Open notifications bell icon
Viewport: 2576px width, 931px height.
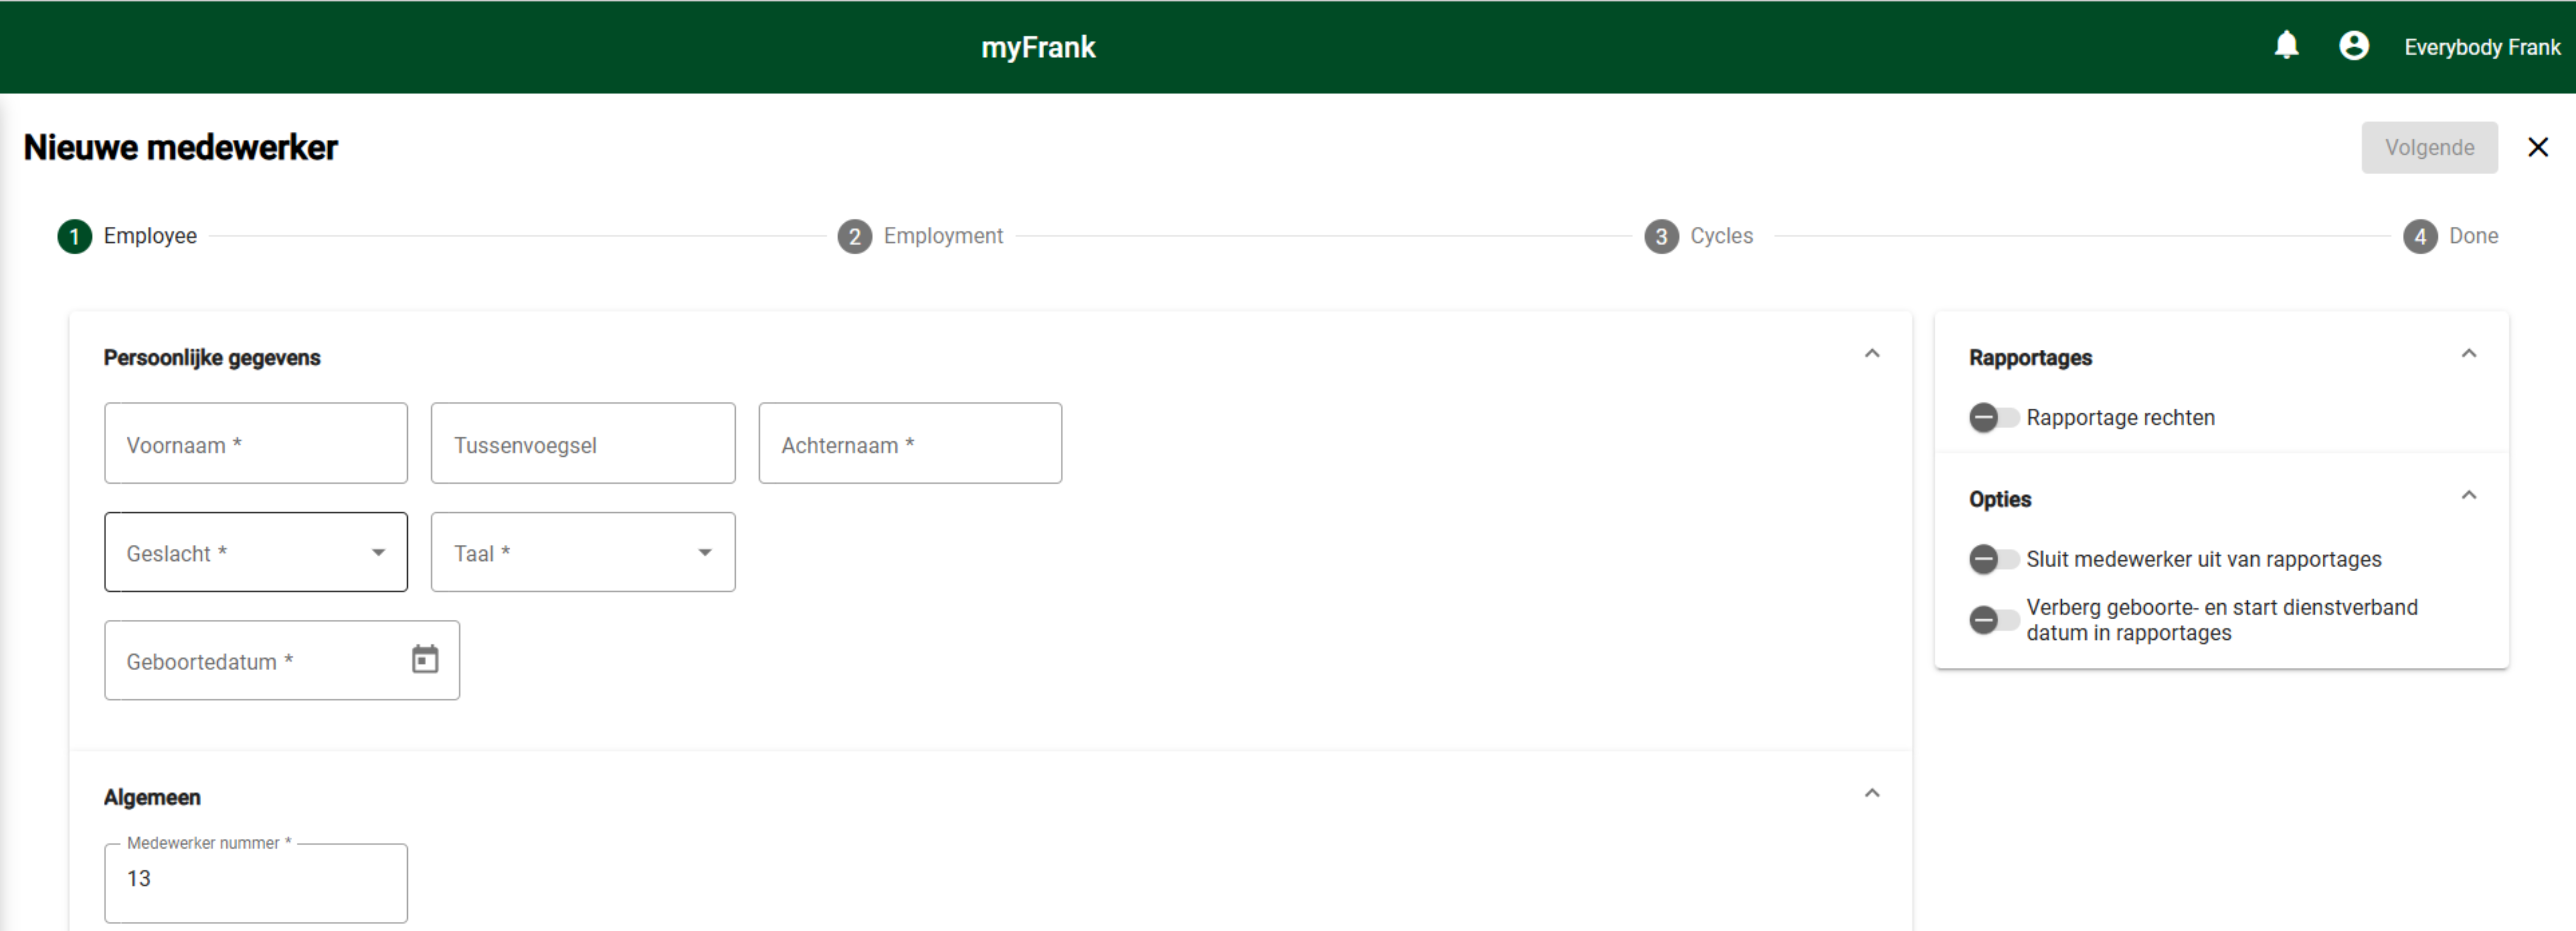click(2286, 46)
